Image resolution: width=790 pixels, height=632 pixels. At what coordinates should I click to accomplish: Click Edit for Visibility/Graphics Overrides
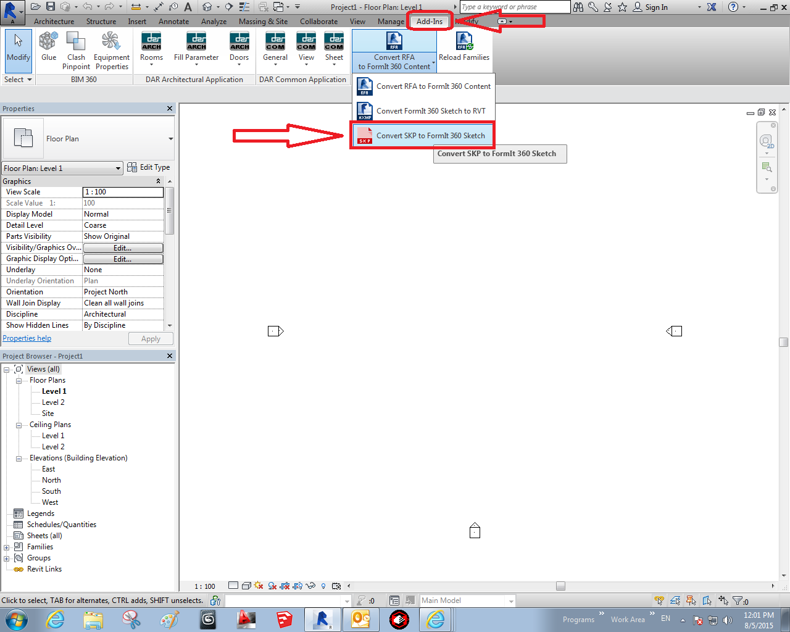[123, 248]
